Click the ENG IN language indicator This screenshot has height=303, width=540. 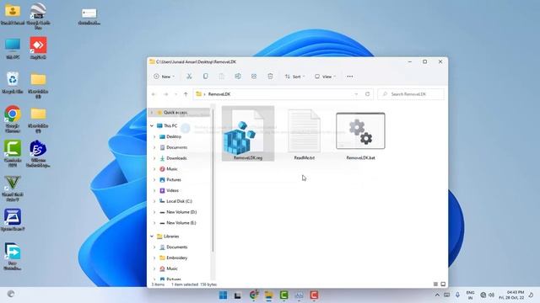(470, 295)
